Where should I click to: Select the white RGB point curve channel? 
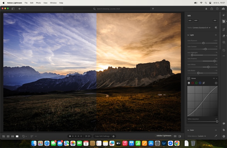189,83
